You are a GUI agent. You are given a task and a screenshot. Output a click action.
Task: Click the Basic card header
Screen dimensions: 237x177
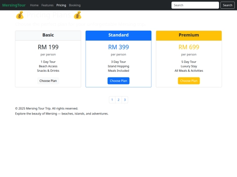point(48,35)
